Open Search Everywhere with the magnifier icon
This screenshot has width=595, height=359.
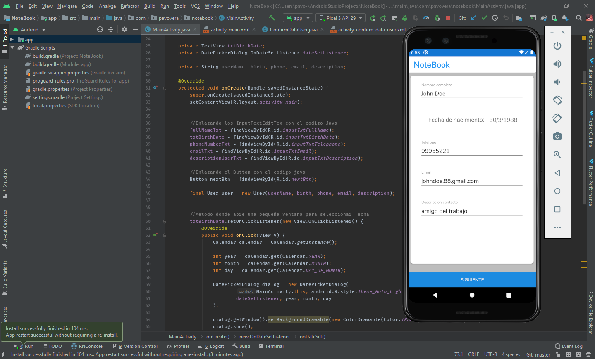578,18
